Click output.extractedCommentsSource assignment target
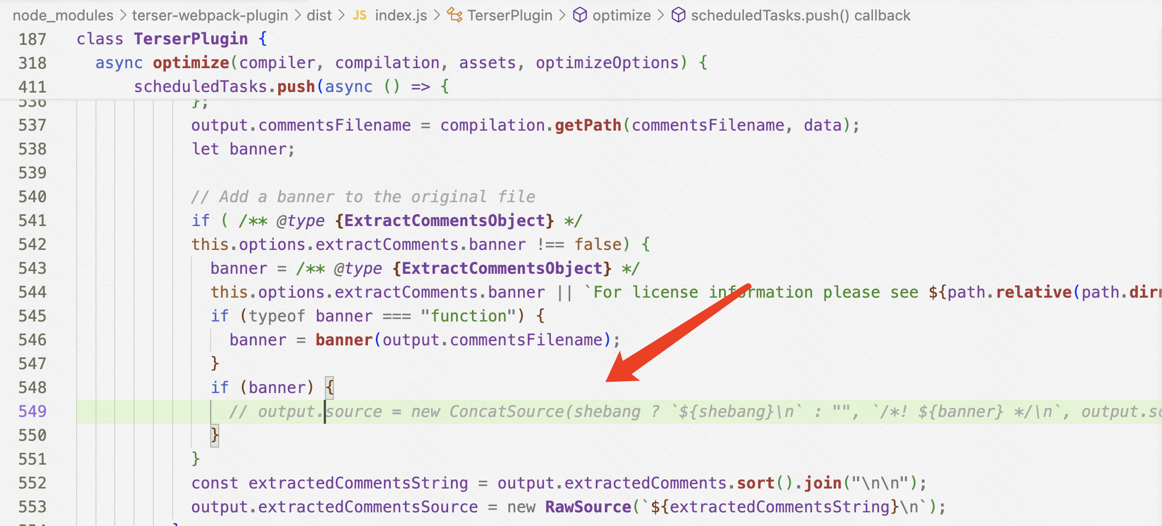The height and width of the screenshot is (526, 1162). [x=335, y=507]
